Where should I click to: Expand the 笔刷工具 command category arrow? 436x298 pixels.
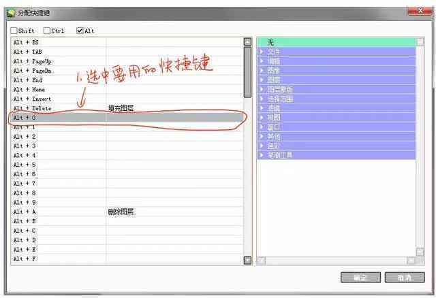pos(262,155)
